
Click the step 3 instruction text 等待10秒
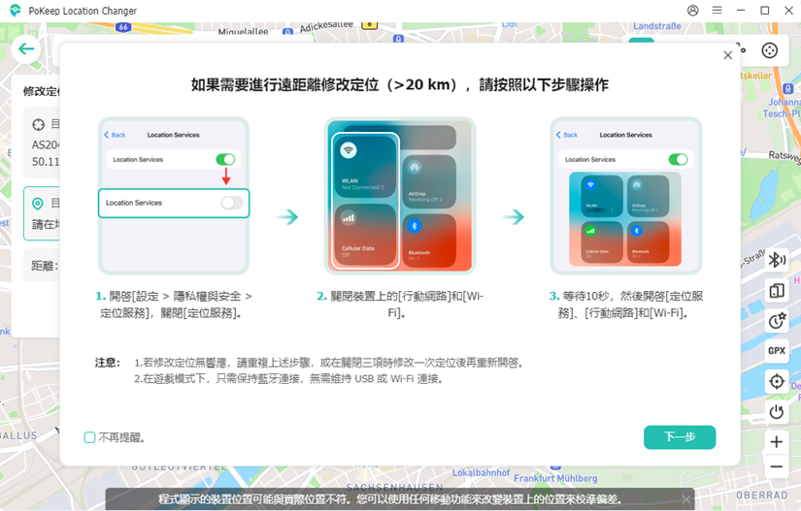[x=626, y=304]
